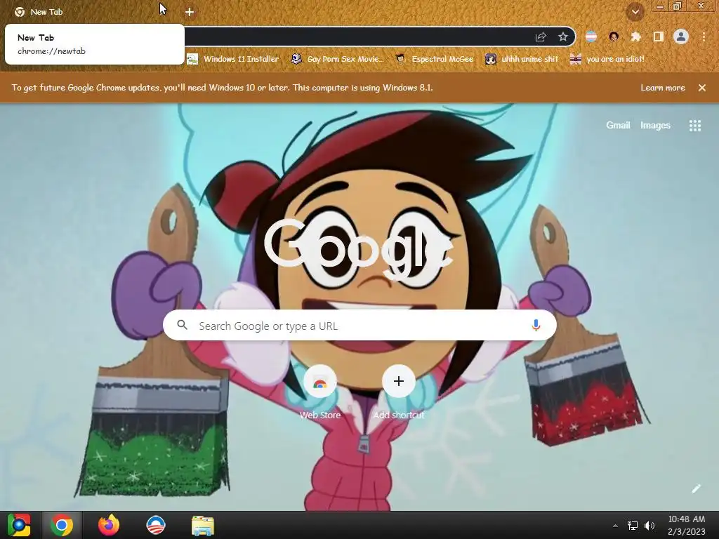Open the uhhh anime bookmark

522,59
